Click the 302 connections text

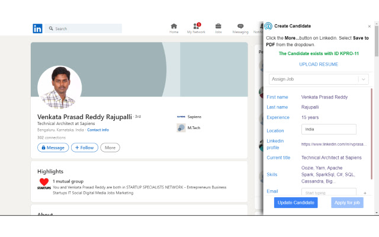52,137
